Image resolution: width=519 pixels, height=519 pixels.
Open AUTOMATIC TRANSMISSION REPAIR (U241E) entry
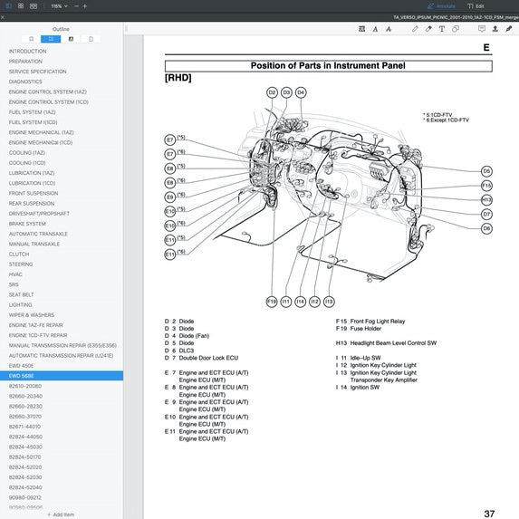click(x=61, y=356)
